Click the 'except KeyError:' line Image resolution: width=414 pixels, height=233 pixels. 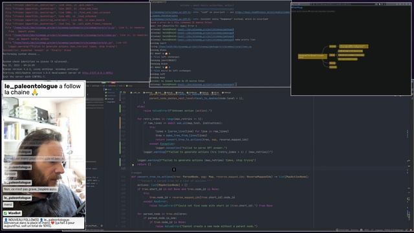point(155,201)
